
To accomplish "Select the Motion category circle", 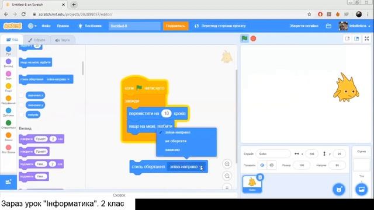I will [x=8, y=49].
